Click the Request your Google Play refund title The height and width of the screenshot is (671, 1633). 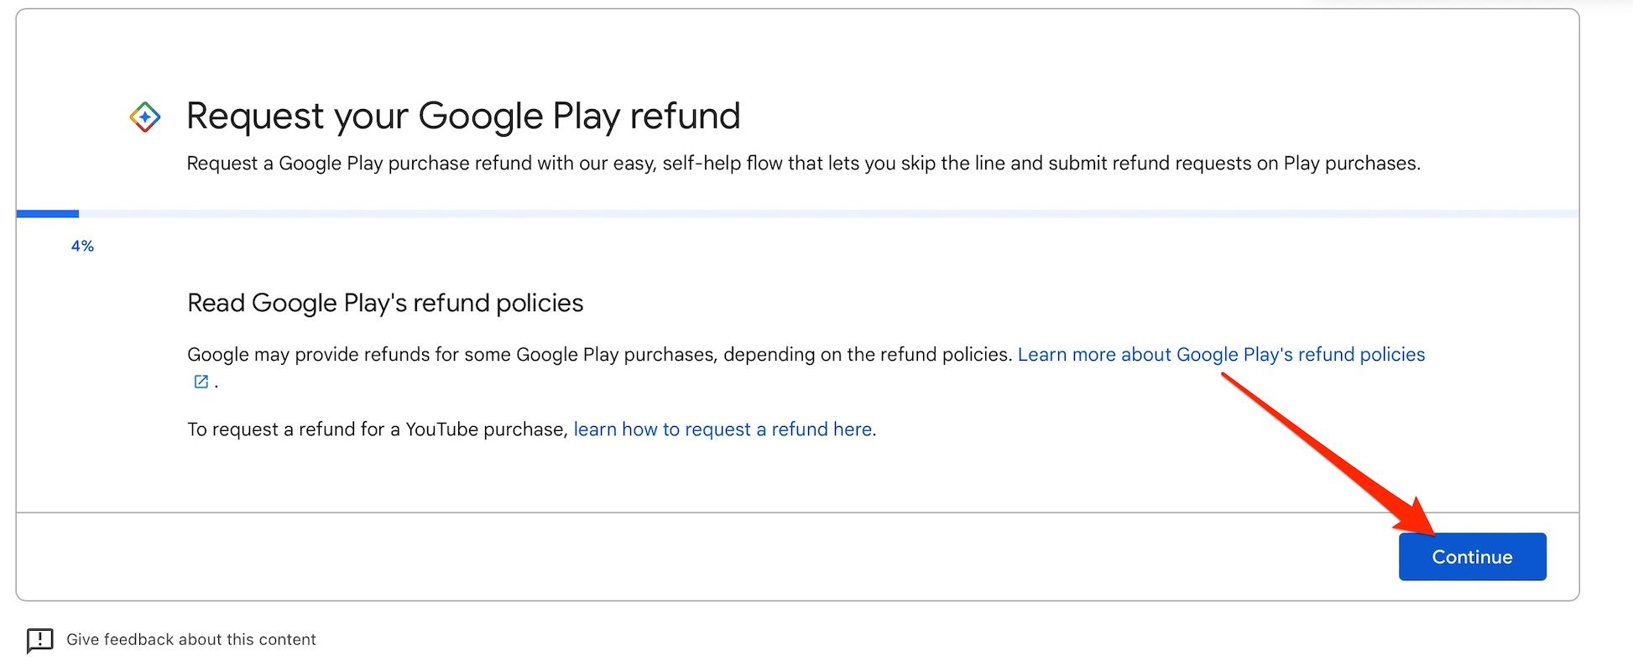tap(463, 116)
